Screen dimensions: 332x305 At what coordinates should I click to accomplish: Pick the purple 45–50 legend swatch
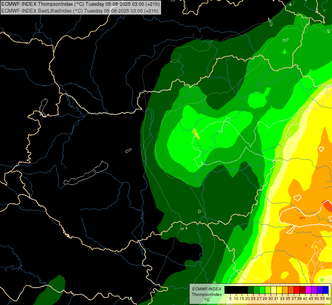[x=314, y=290]
